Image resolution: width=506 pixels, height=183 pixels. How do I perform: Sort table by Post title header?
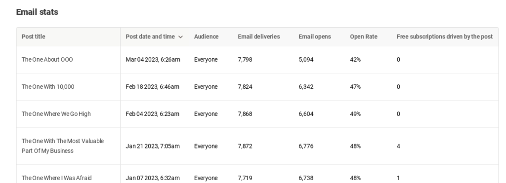pos(33,37)
